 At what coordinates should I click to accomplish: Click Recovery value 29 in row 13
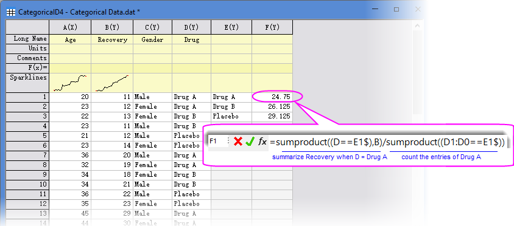(112, 214)
